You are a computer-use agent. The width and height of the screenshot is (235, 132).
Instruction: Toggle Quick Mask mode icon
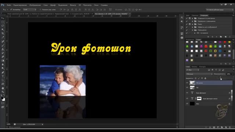(x=3, y=103)
